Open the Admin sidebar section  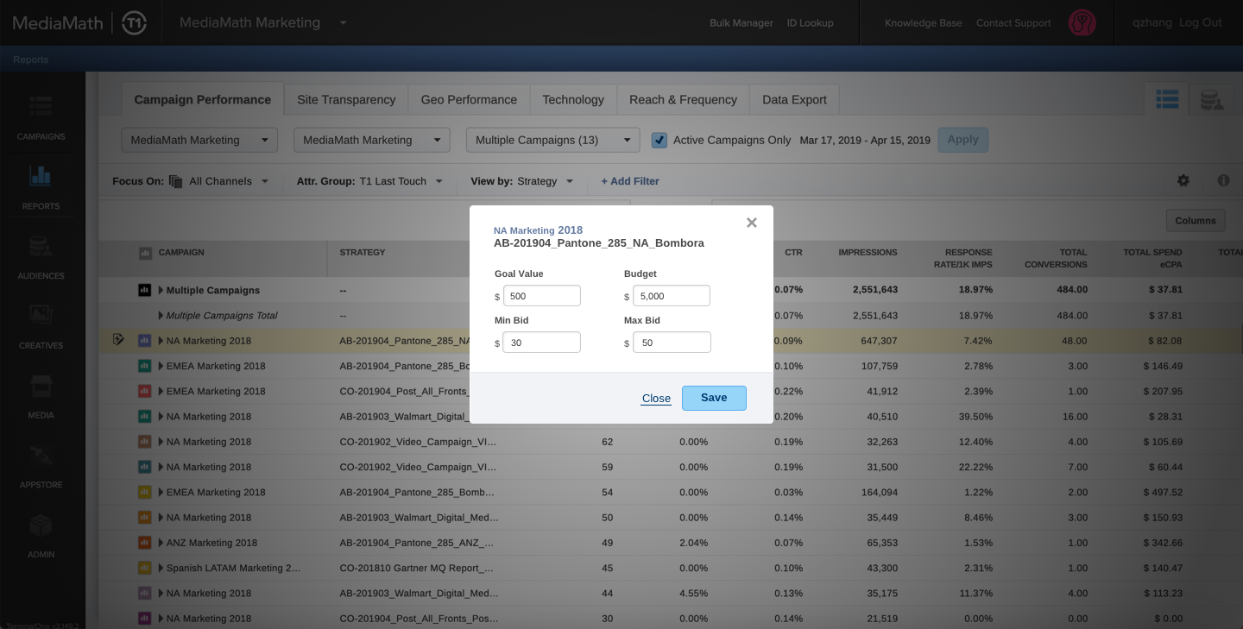coord(41,535)
